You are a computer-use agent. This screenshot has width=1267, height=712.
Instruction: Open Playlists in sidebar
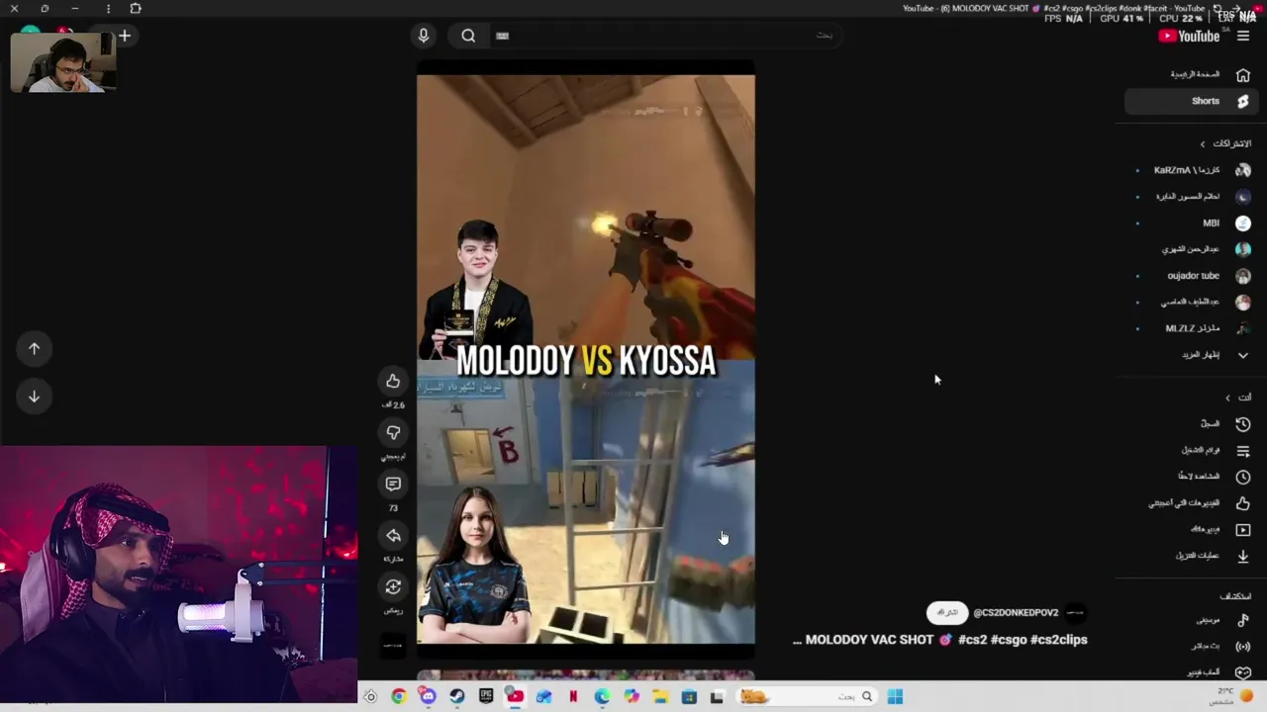tap(1193, 450)
